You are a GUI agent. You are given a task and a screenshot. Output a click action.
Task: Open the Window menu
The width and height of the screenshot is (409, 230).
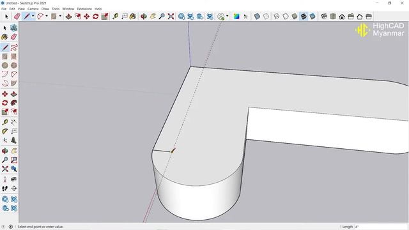pos(68,9)
